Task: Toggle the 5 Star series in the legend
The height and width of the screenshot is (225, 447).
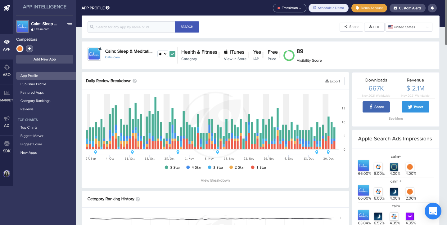Action: tap(172, 167)
